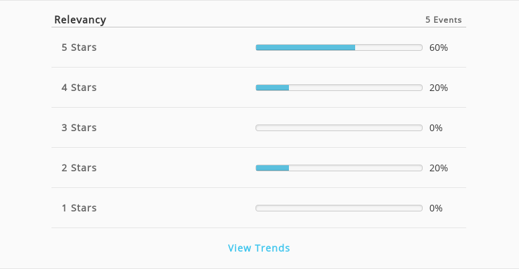Click the 5 Events count label

443,20
